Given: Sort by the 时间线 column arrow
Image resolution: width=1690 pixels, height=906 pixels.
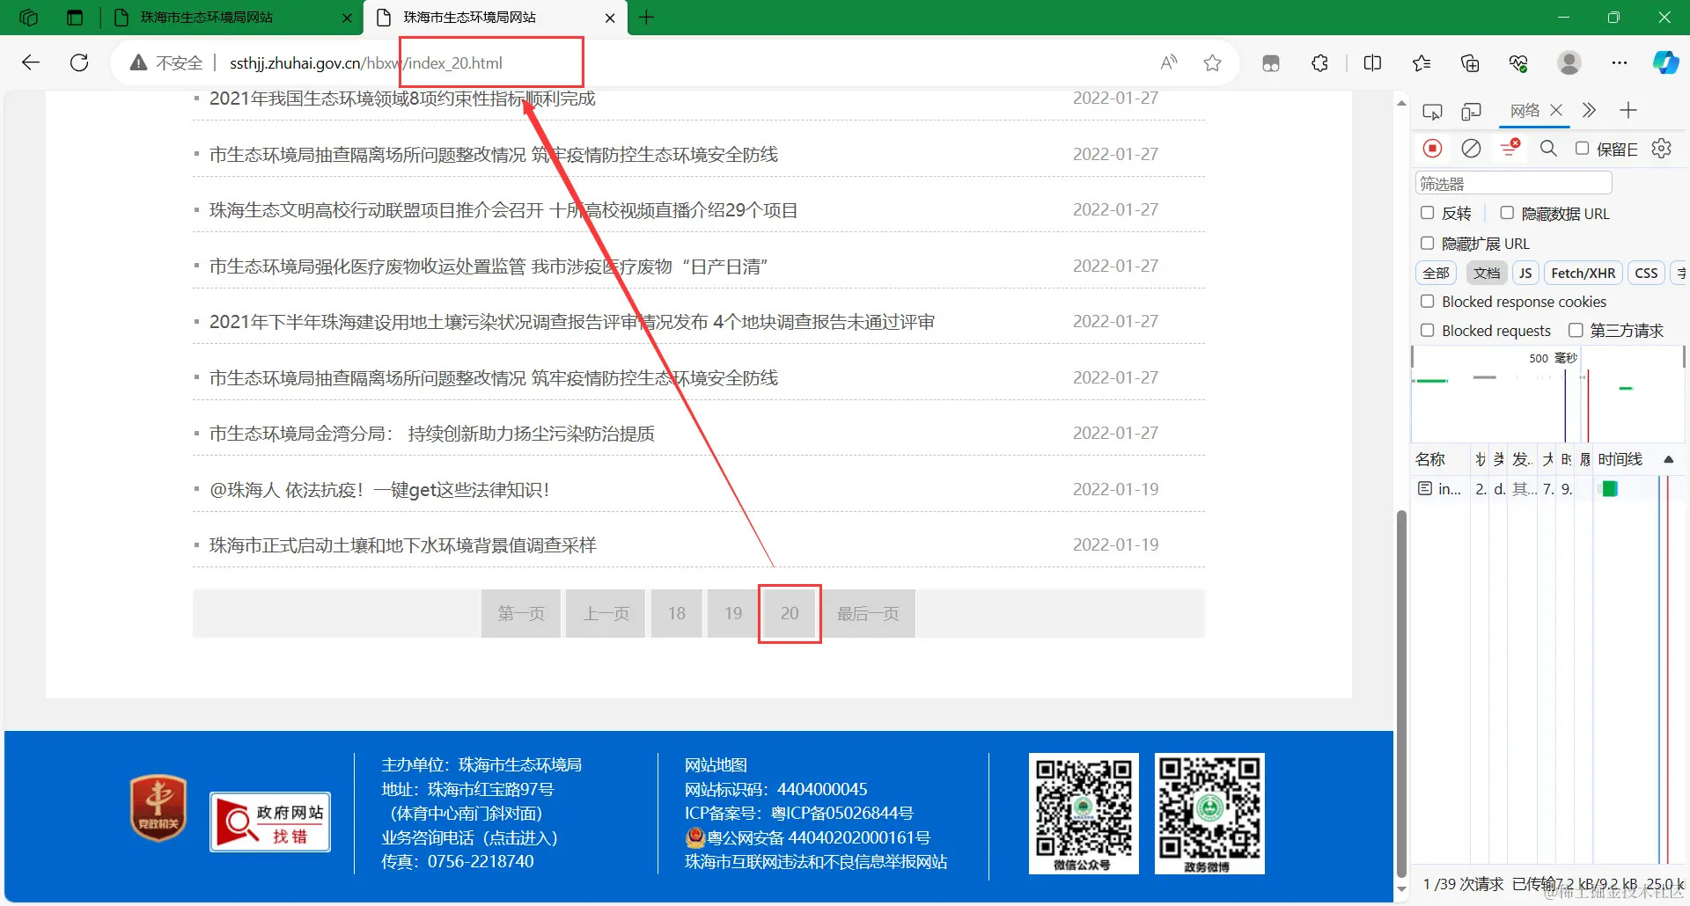Looking at the screenshot, I should (x=1668, y=459).
